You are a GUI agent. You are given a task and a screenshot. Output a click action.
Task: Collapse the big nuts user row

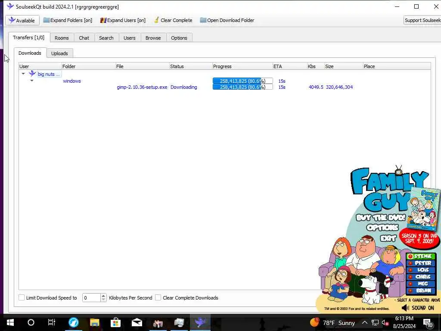(x=23, y=74)
